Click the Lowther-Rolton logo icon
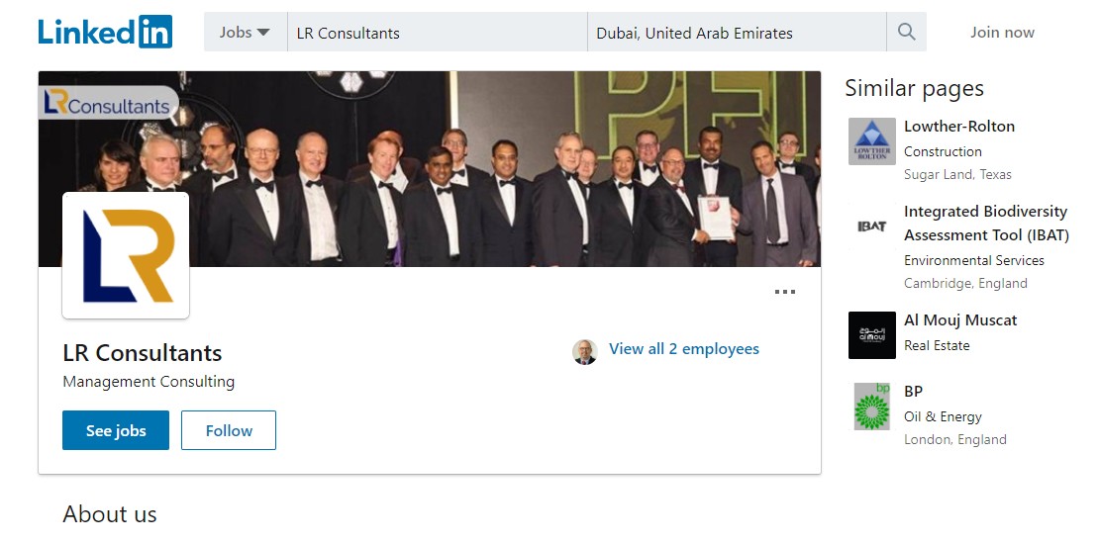Image resolution: width=1099 pixels, height=544 pixels. click(871, 141)
